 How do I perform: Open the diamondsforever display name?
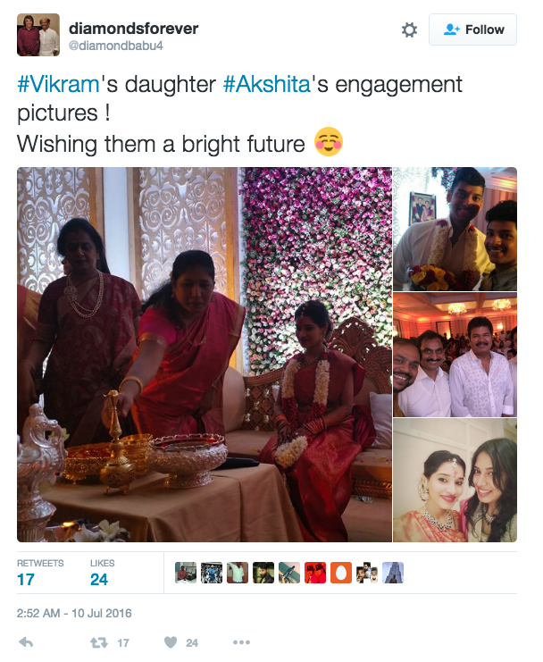click(x=133, y=29)
